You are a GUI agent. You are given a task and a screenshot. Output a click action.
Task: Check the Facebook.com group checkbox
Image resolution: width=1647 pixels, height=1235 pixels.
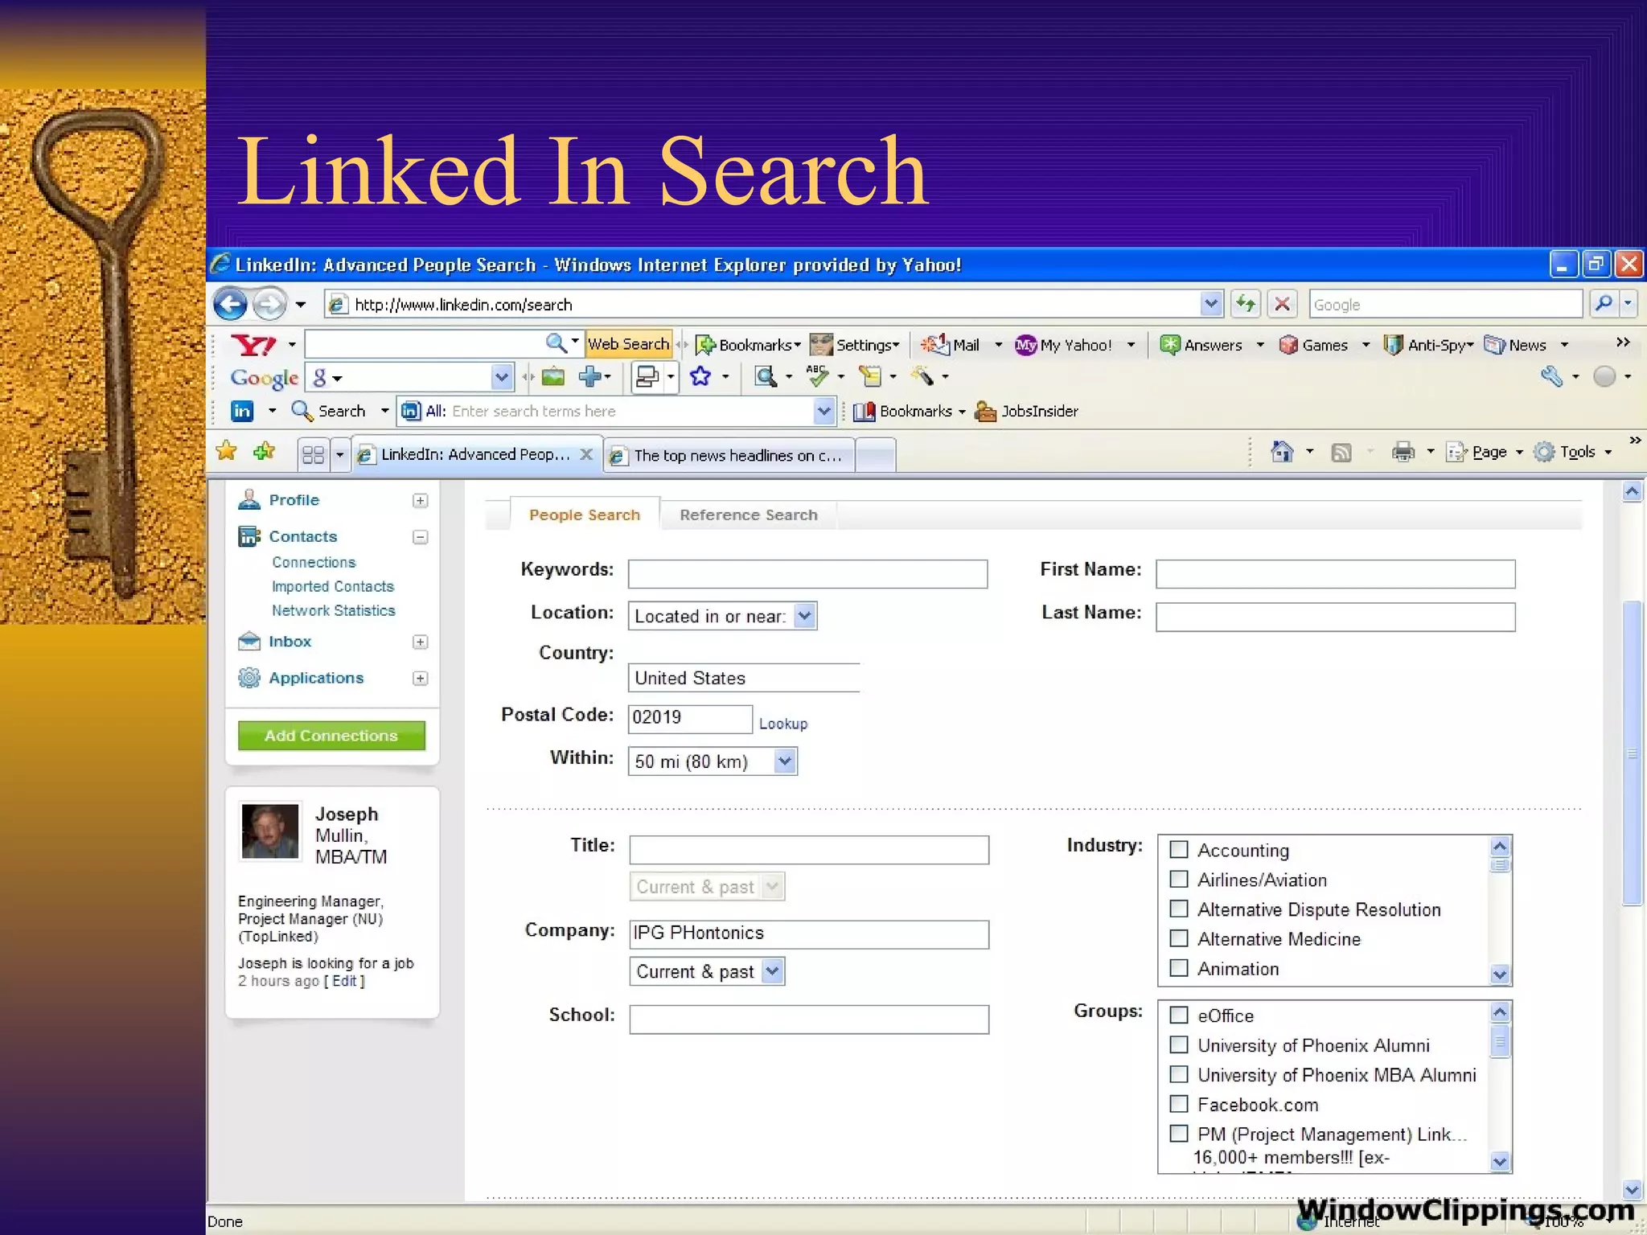point(1179,1104)
